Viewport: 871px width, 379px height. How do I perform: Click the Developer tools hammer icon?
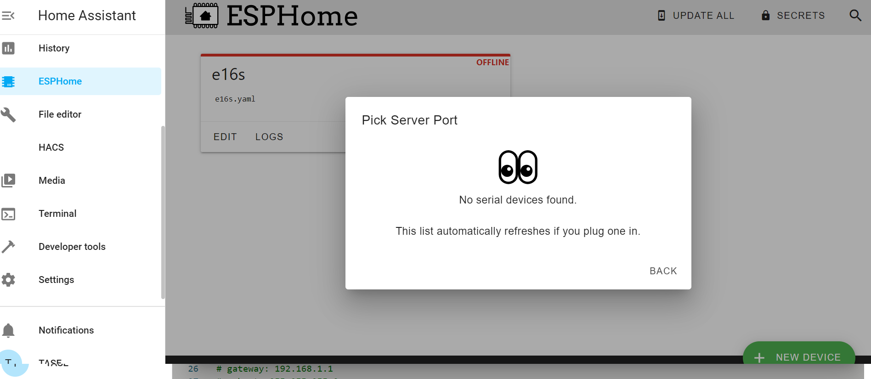pyautogui.click(x=8, y=247)
